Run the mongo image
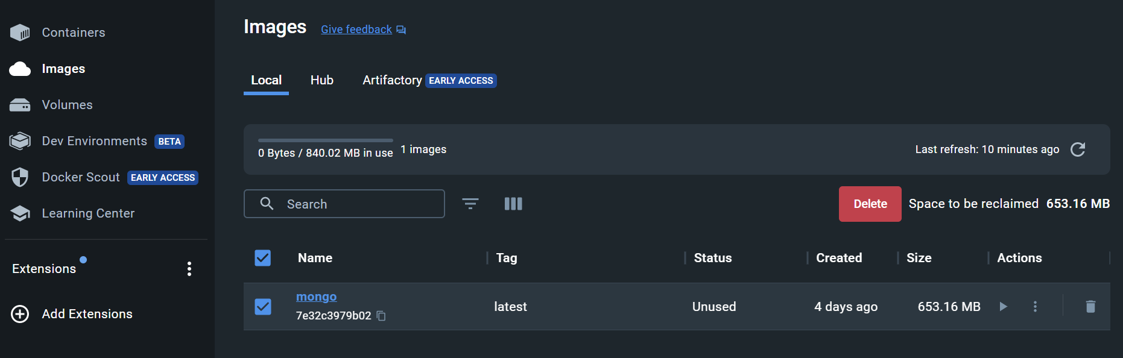This screenshot has width=1123, height=358. (1003, 306)
